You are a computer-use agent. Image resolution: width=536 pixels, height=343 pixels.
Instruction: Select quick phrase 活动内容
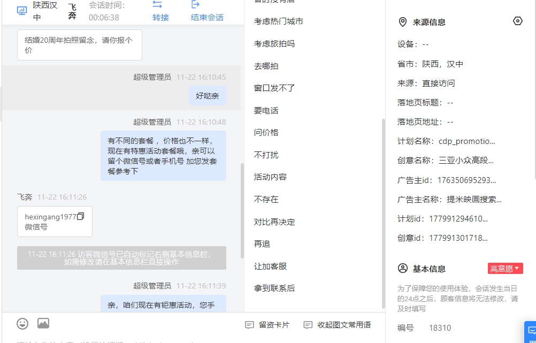[x=270, y=177]
